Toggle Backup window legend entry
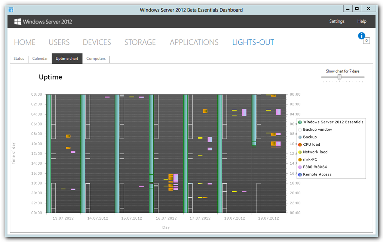 (315, 130)
